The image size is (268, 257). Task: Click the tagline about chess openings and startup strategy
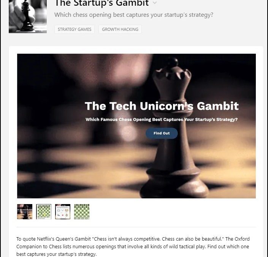click(x=134, y=15)
